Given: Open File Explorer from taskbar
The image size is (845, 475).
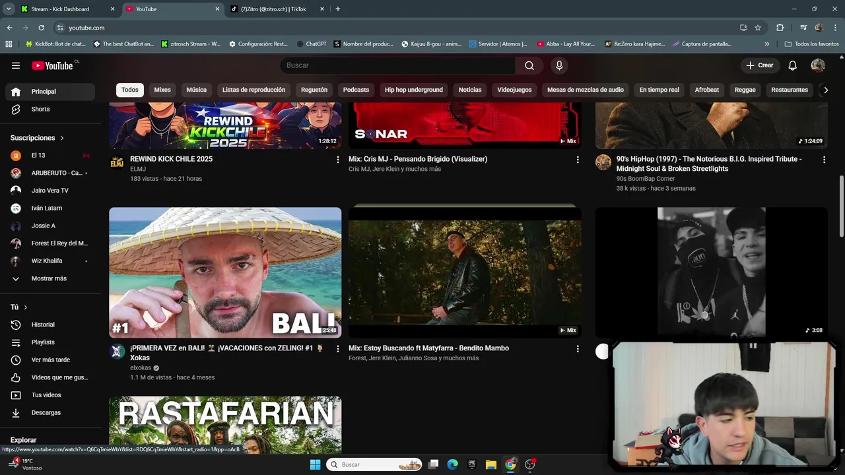Looking at the screenshot, I should pos(491,464).
